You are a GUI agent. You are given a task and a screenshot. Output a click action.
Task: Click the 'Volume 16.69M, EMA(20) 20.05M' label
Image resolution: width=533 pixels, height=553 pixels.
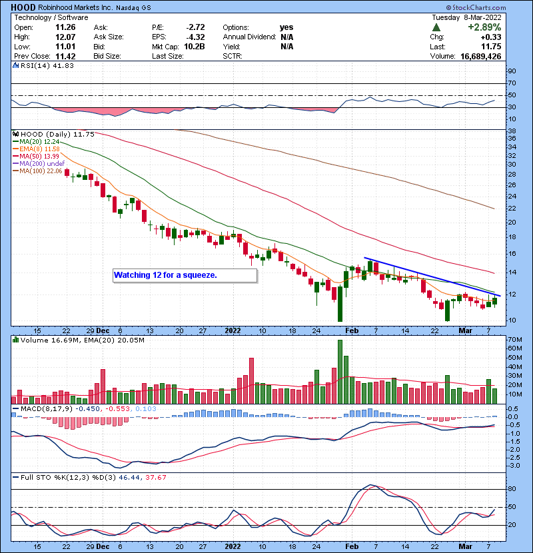point(82,340)
